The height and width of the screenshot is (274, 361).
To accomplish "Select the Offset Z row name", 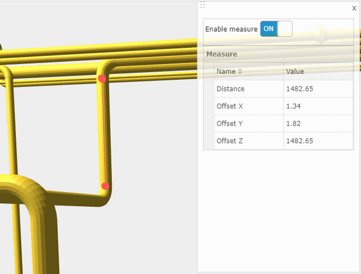I will click(x=230, y=141).
